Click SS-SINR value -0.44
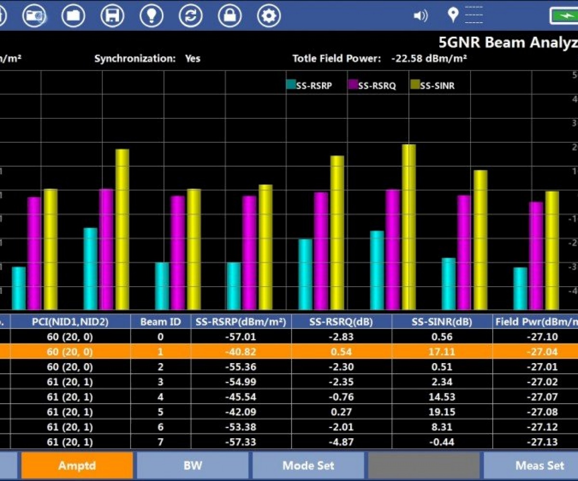The width and height of the screenshot is (578, 481). (x=442, y=442)
